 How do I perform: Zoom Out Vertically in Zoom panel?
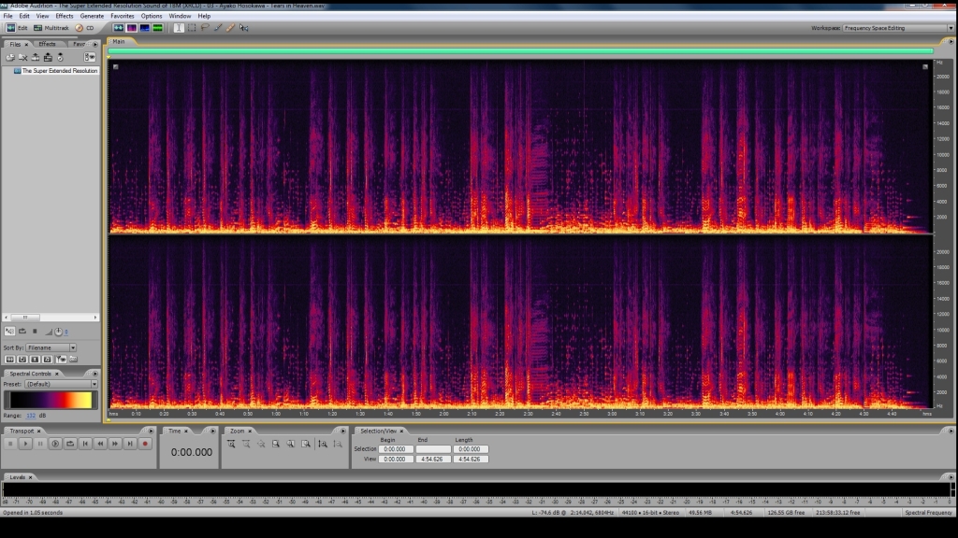click(337, 444)
